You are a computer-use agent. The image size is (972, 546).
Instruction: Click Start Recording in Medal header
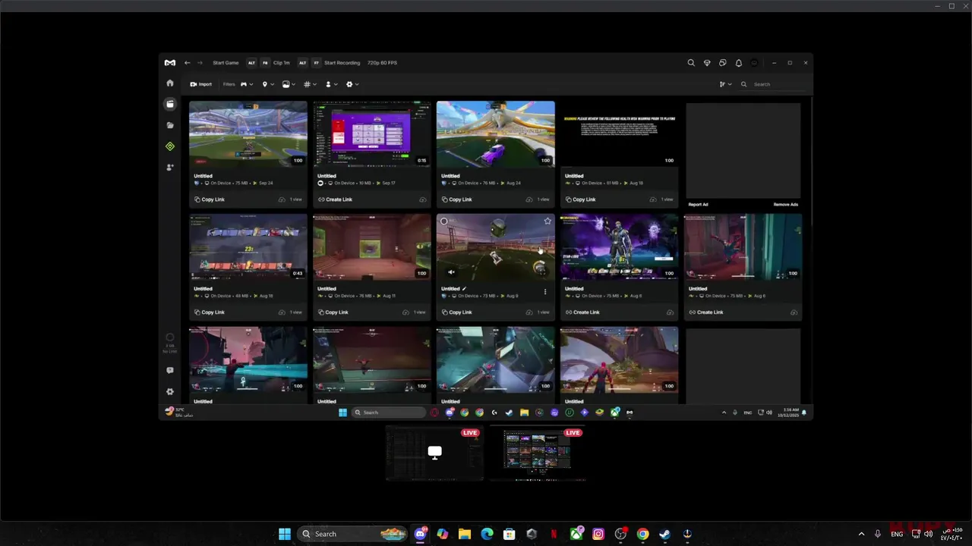coord(342,63)
